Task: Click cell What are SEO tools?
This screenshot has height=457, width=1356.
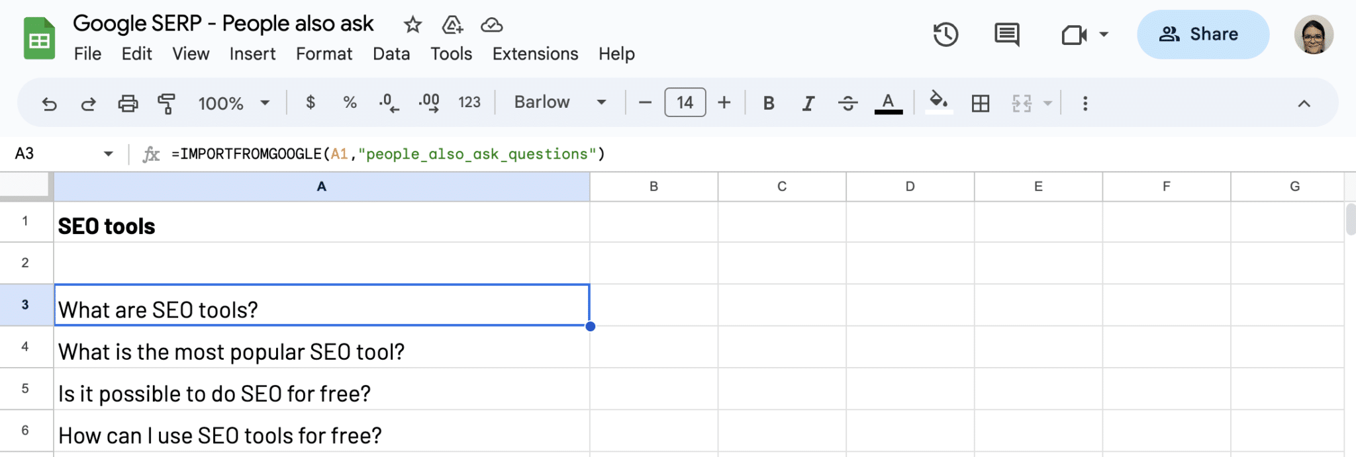Action: 322,305
